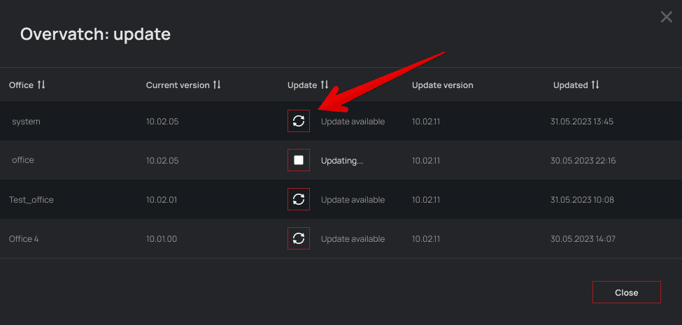Sort using the Update column arrows
Image resolution: width=682 pixels, height=325 pixels.
tap(324, 85)
